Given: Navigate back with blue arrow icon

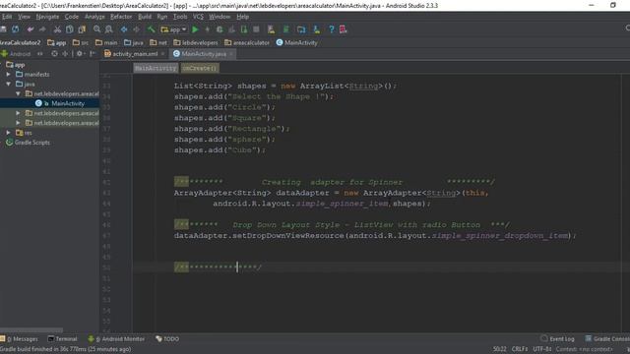Looking at the screenshot, I should pyautogui.click(x=124, y=29).
